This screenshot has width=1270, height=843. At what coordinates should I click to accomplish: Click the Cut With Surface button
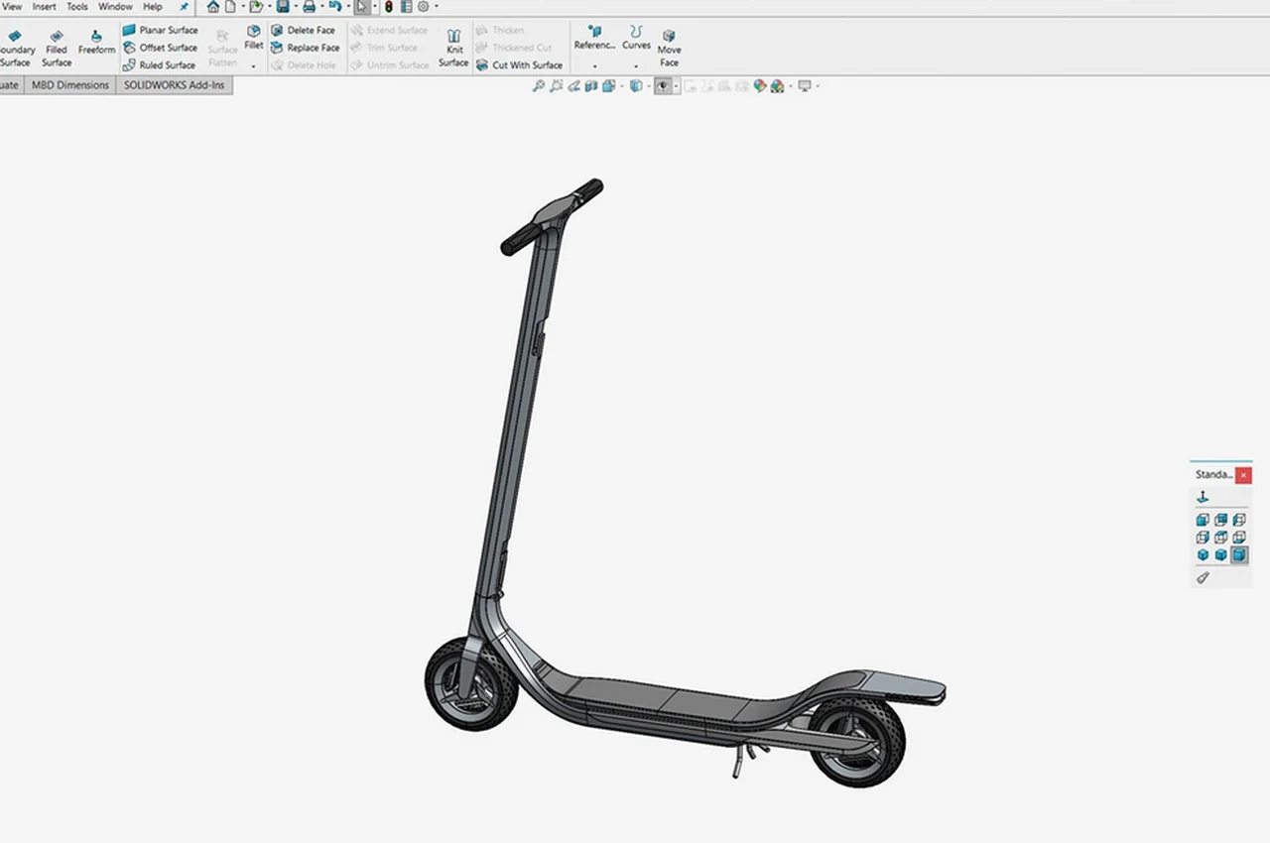(524, 64)
